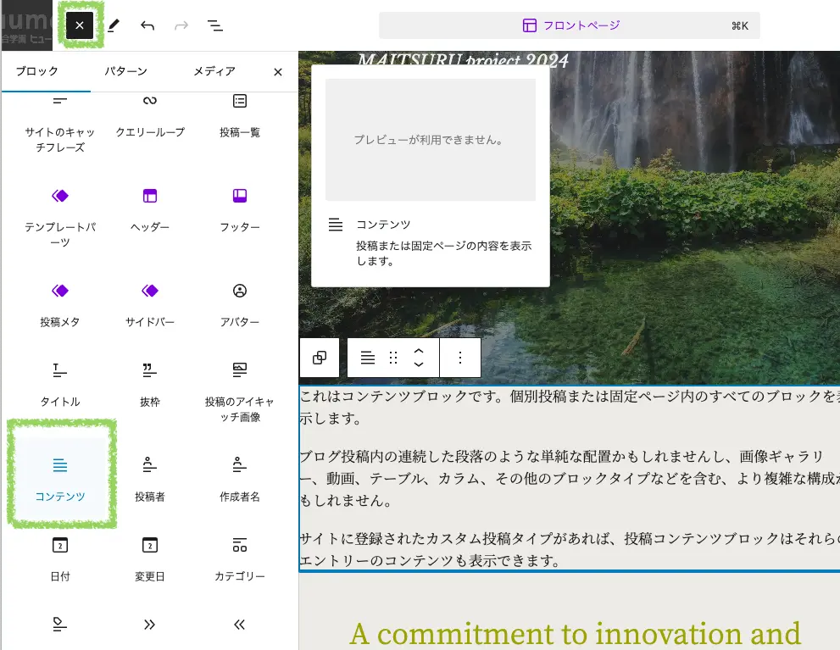Open block options three-dots menu
840x650 pixels.
[460, 358]
